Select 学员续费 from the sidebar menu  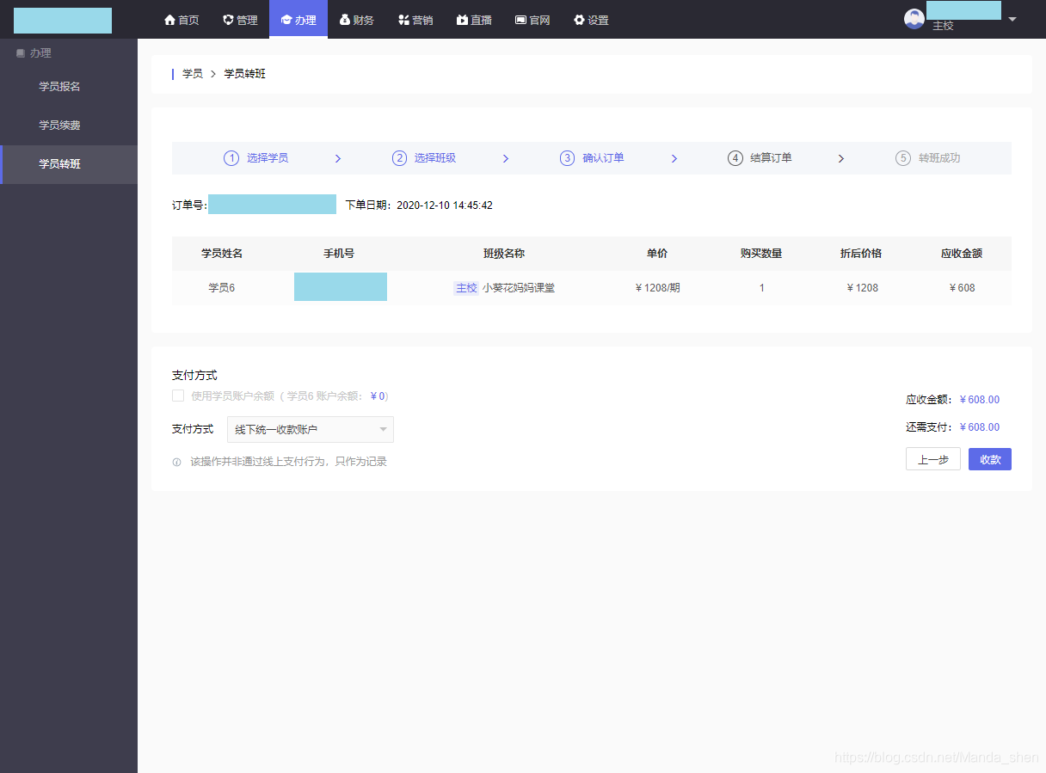click(x=61, y=125)
